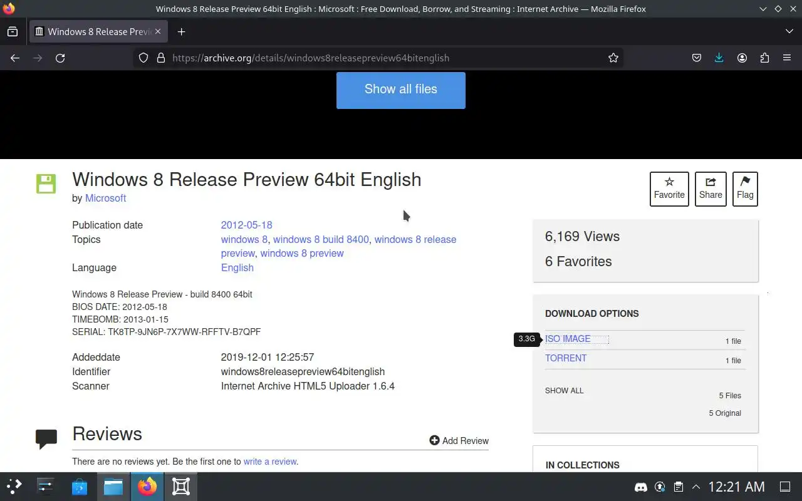
Task: Click the 6 Favorites text
Action: (578, 261)
